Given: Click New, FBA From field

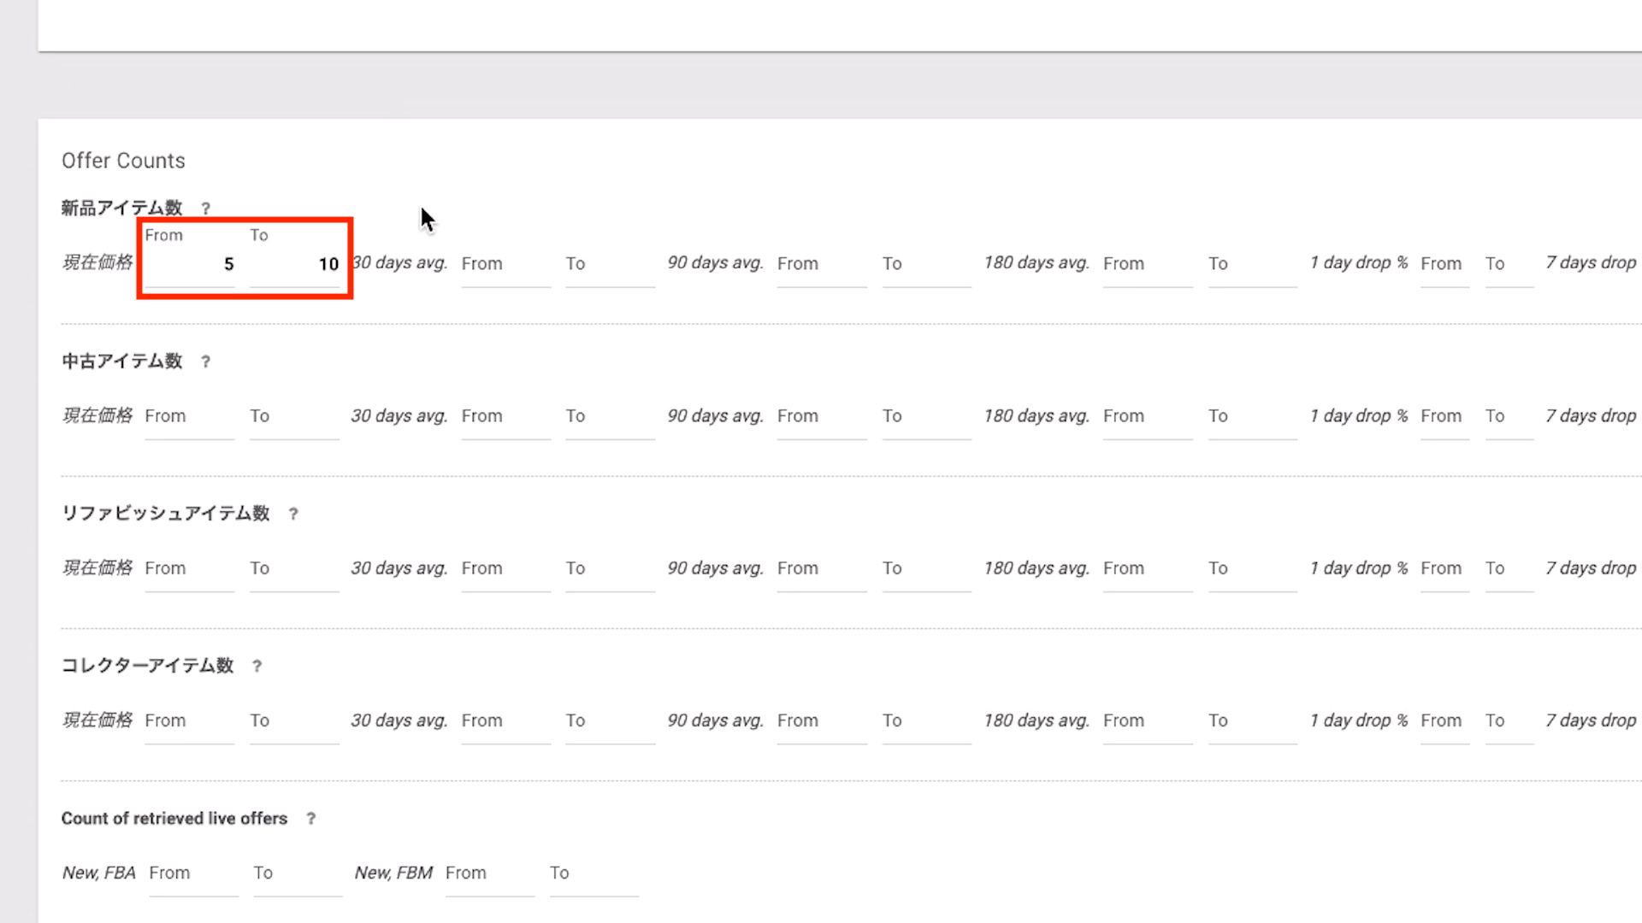Looking at the screenshot, I should click(x=193, y=873).
